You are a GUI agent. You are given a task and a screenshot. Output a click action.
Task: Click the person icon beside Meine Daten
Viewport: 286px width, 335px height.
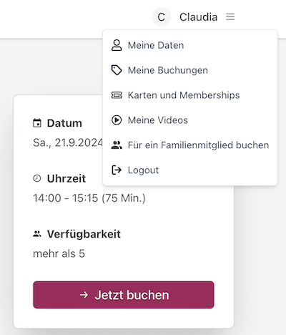117,45
